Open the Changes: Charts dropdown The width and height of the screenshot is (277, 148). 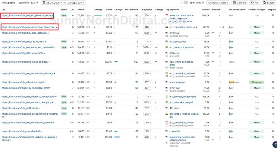[x=218, y=3]
